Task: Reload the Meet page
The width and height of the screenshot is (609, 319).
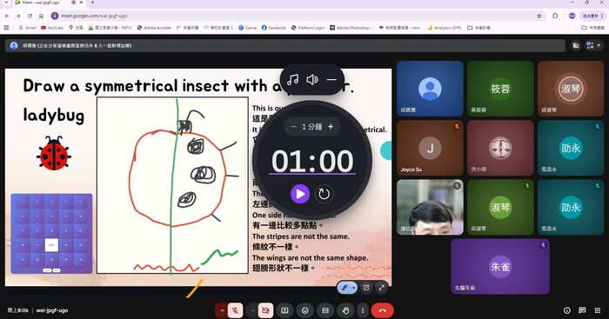Action: tap(30, 16)
